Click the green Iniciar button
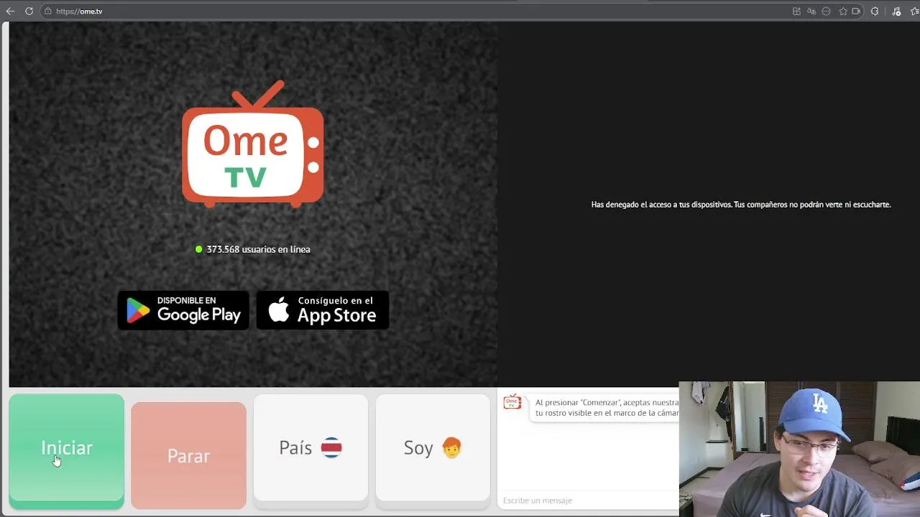The image size is (920, 517). point(66,451)
